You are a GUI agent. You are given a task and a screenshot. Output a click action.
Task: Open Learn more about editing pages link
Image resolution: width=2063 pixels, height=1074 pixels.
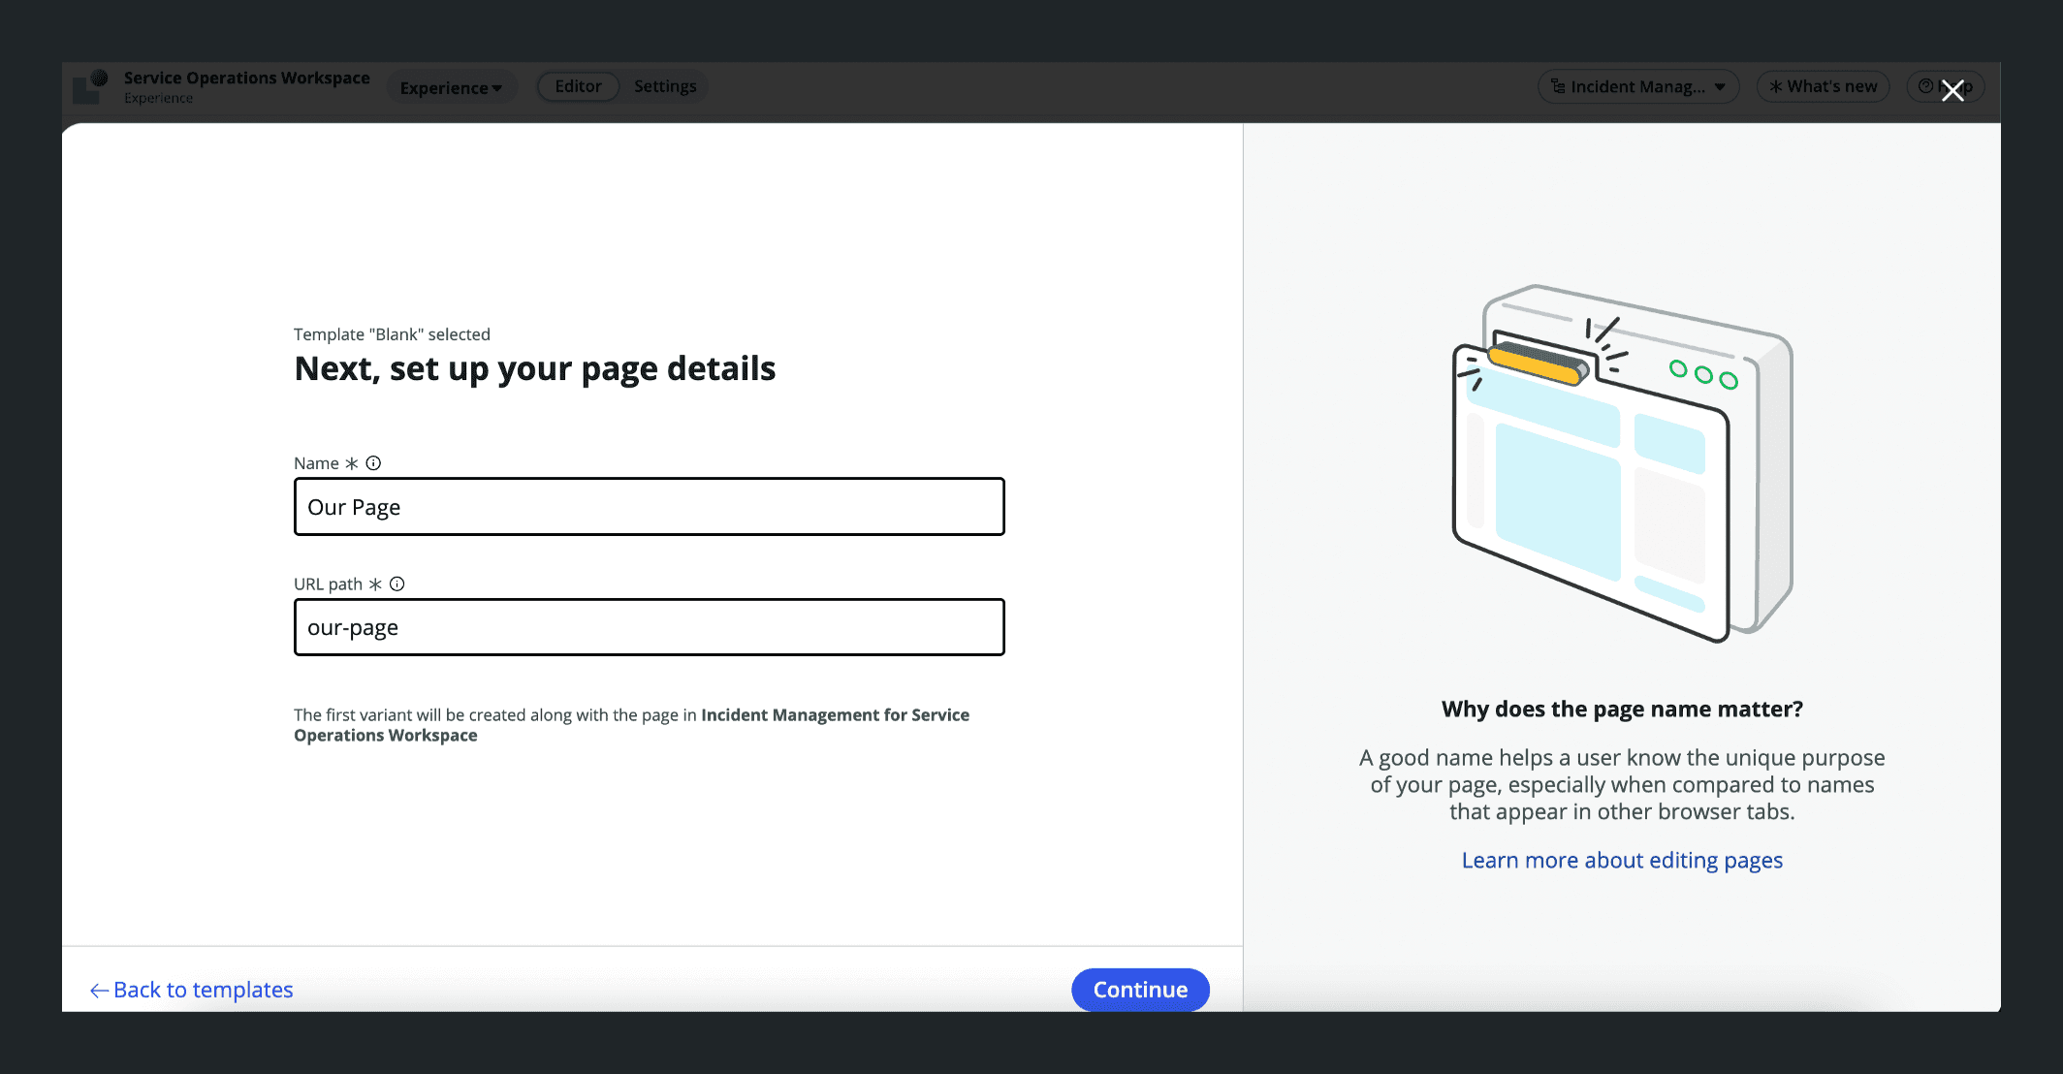(x=1622, y=861)
